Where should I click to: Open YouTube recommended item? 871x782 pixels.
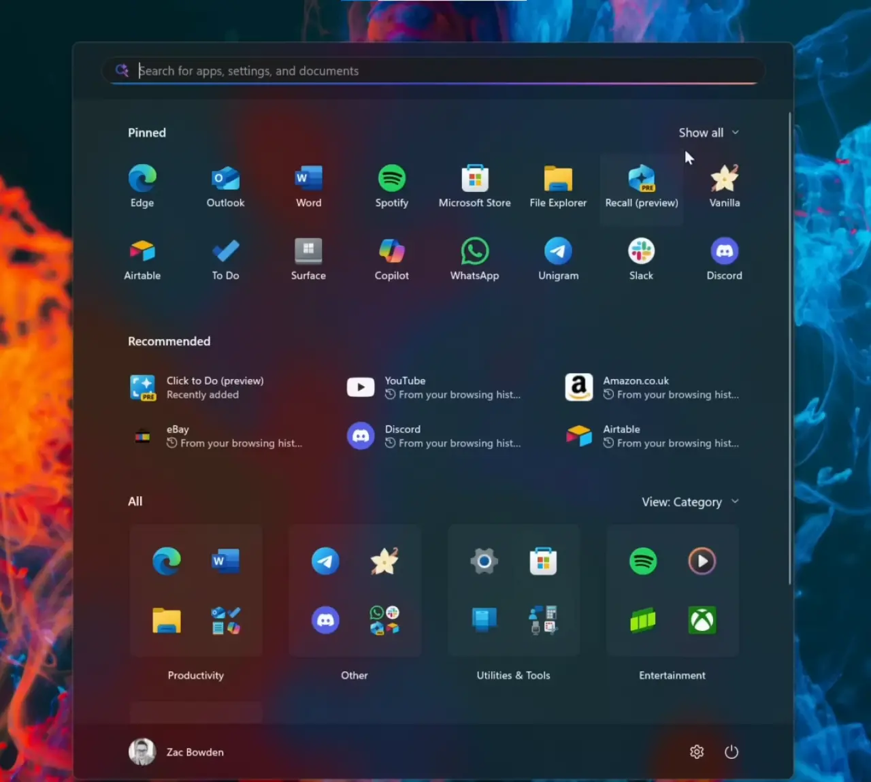coord(433,388)
